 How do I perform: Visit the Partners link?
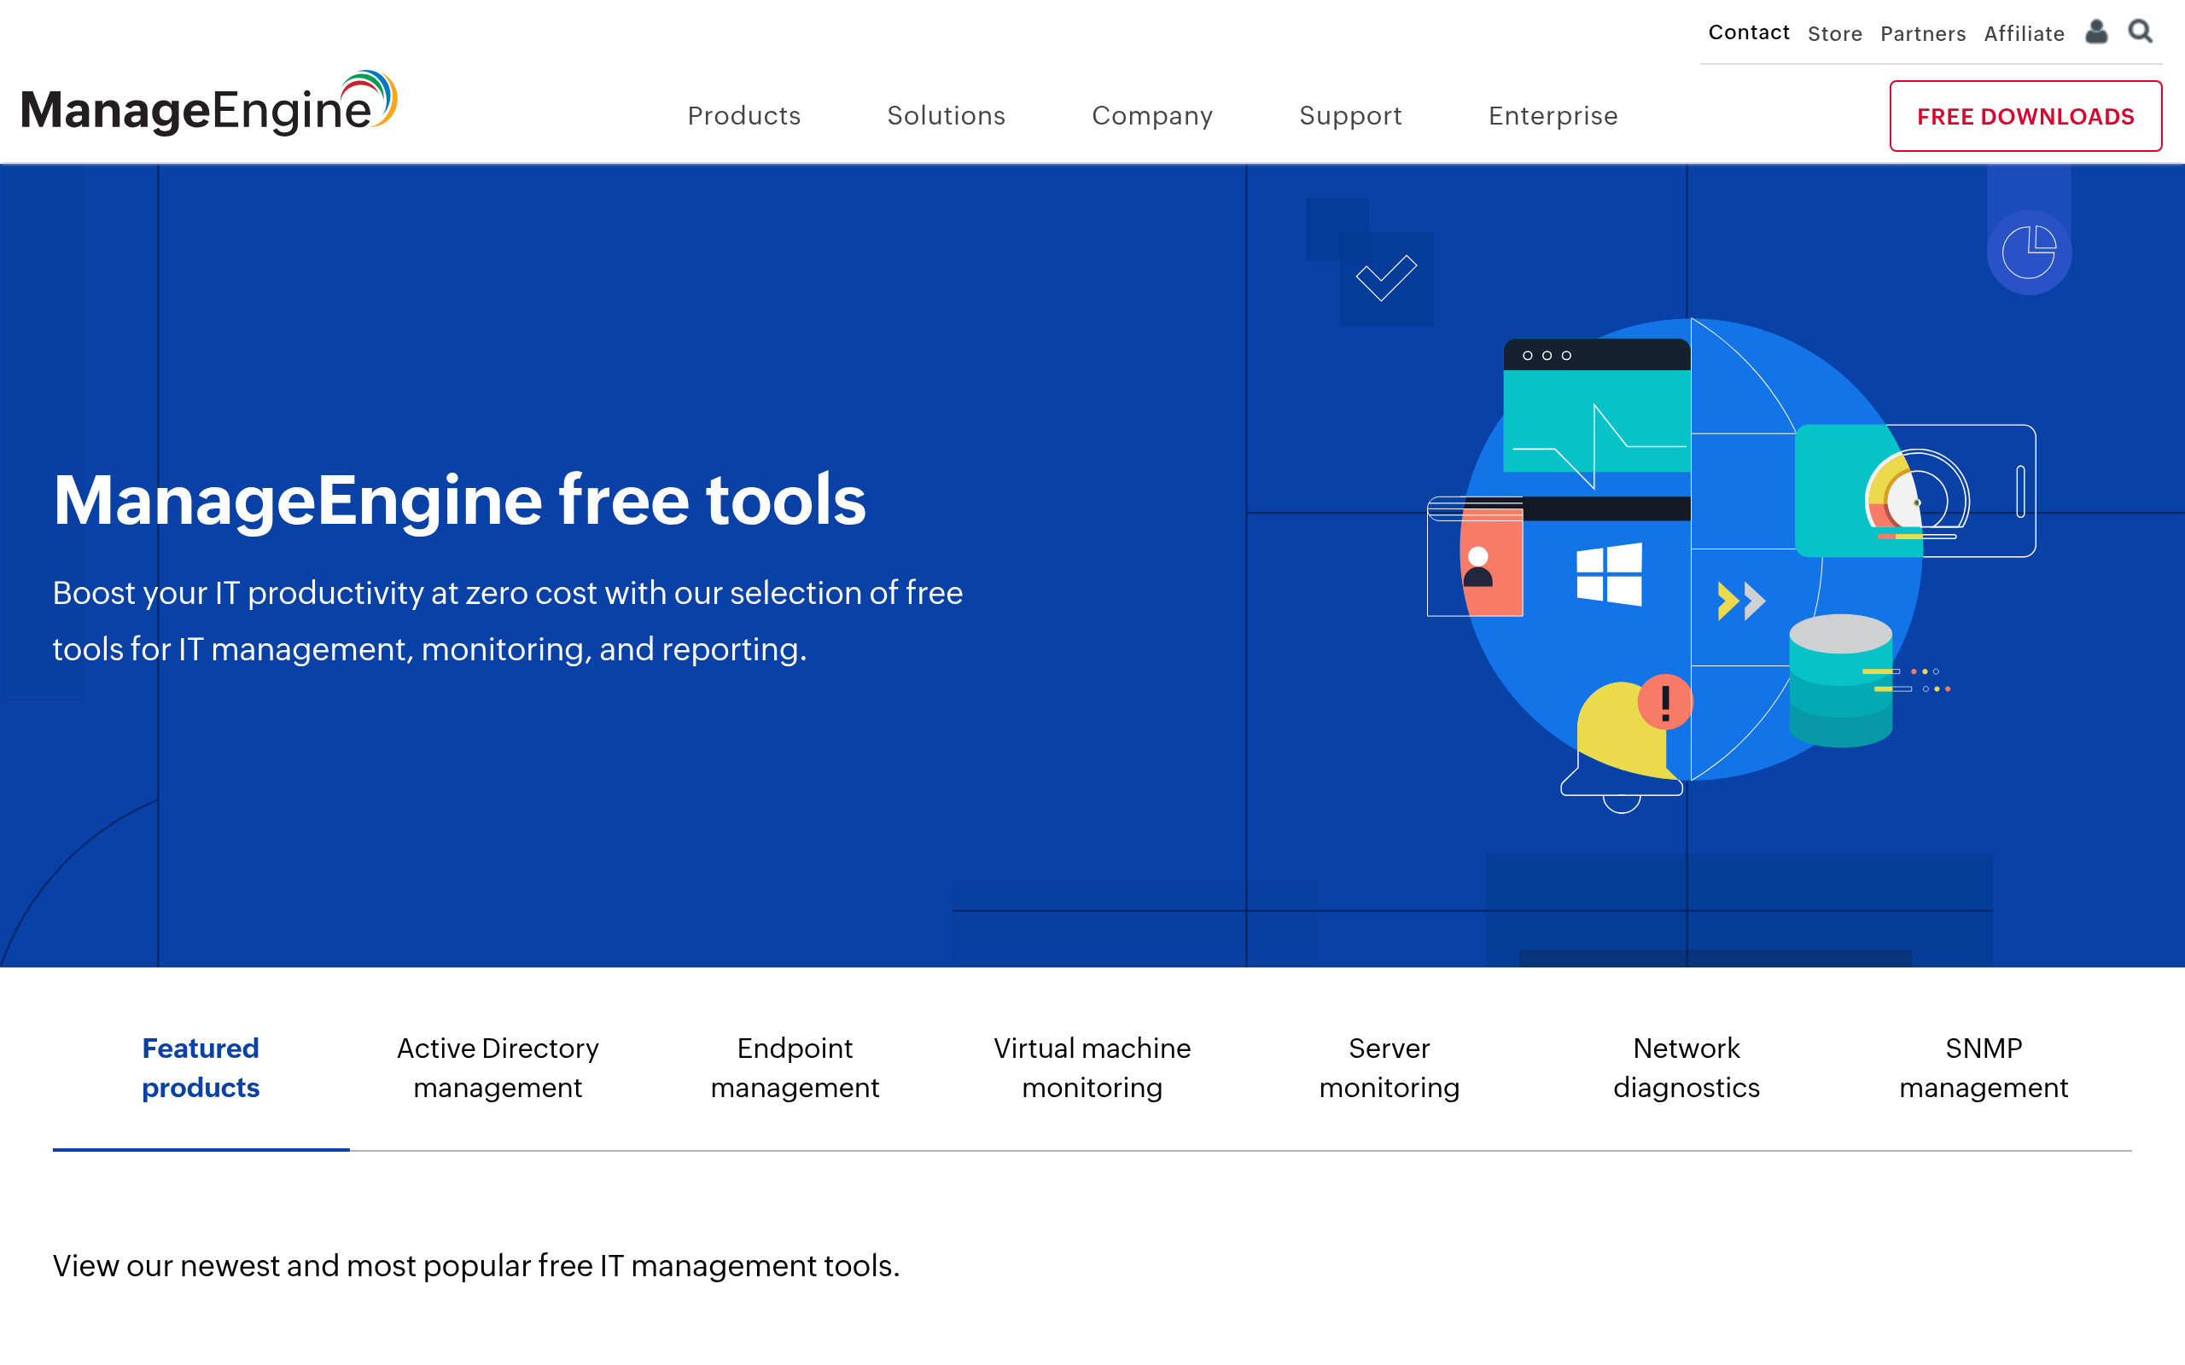(1923, 33)
